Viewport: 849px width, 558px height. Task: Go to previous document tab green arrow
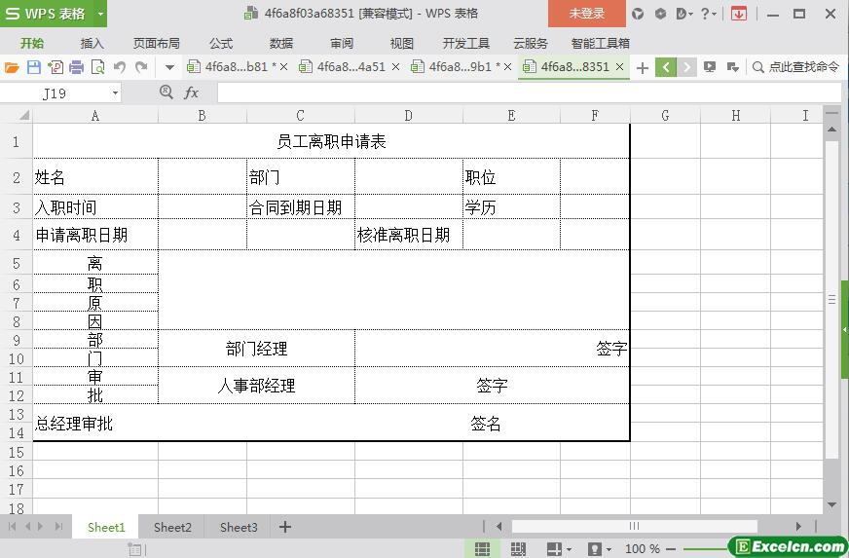[x=666, y=68]
